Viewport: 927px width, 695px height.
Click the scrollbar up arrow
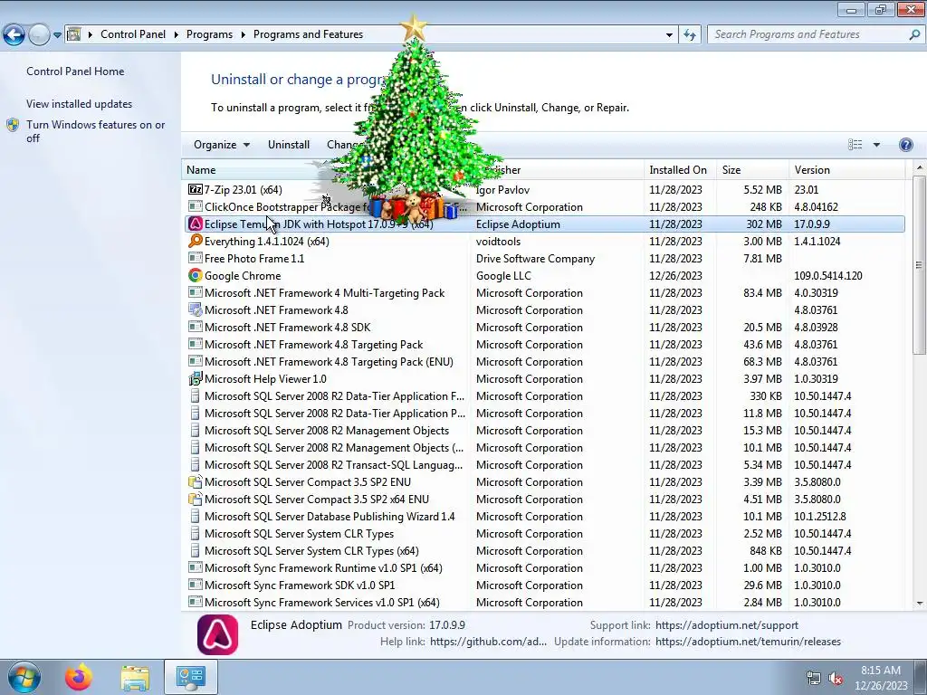(x=920, y=168)
